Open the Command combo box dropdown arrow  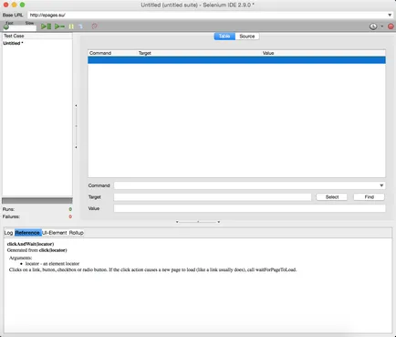tap(381, 185)
